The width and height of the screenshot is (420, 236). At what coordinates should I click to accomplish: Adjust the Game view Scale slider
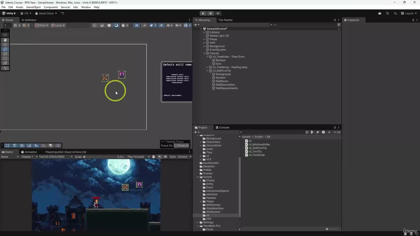(x=100, y=157)
